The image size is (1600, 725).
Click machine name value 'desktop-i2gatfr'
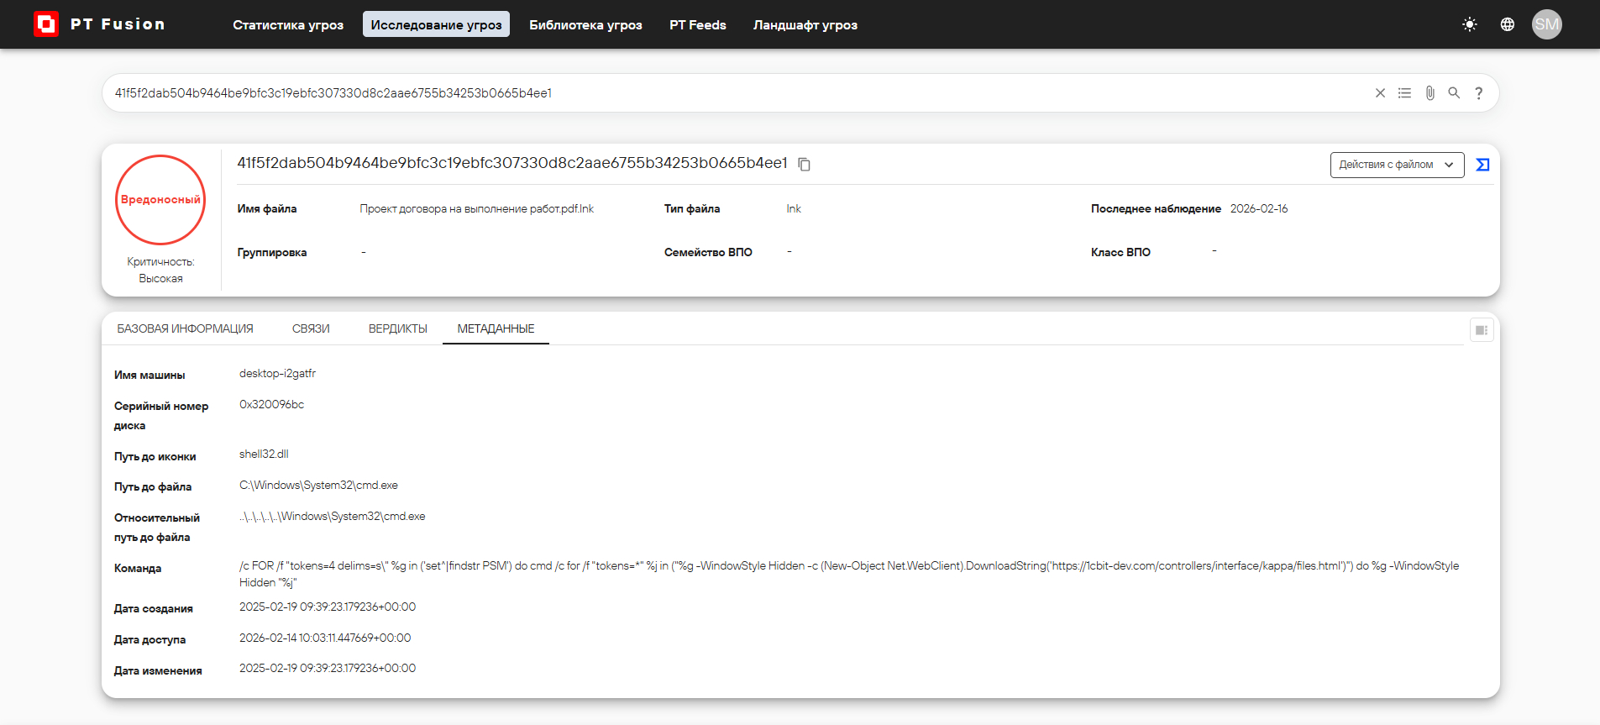tap(277, 373)
